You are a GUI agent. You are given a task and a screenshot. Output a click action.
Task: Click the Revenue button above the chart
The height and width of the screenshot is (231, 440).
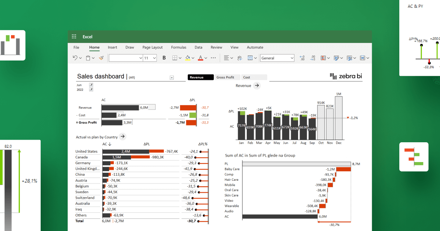pos(200,77)
